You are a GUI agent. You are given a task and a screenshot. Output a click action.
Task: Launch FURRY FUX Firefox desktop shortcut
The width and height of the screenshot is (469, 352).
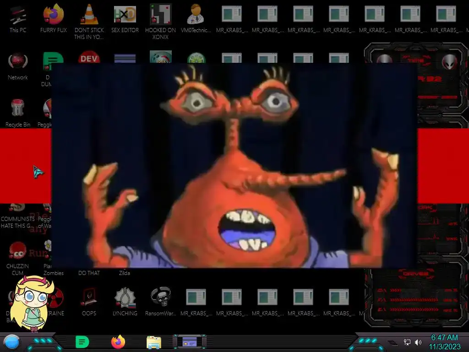54,18
